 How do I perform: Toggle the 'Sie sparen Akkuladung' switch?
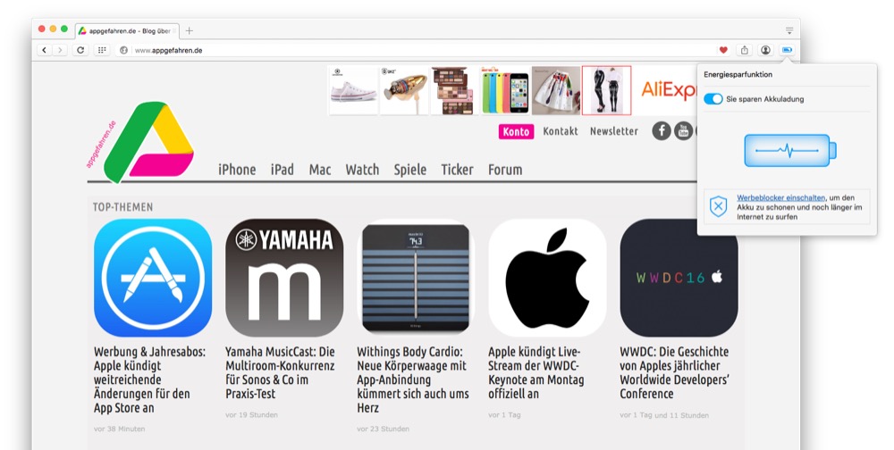click(713, 99)
